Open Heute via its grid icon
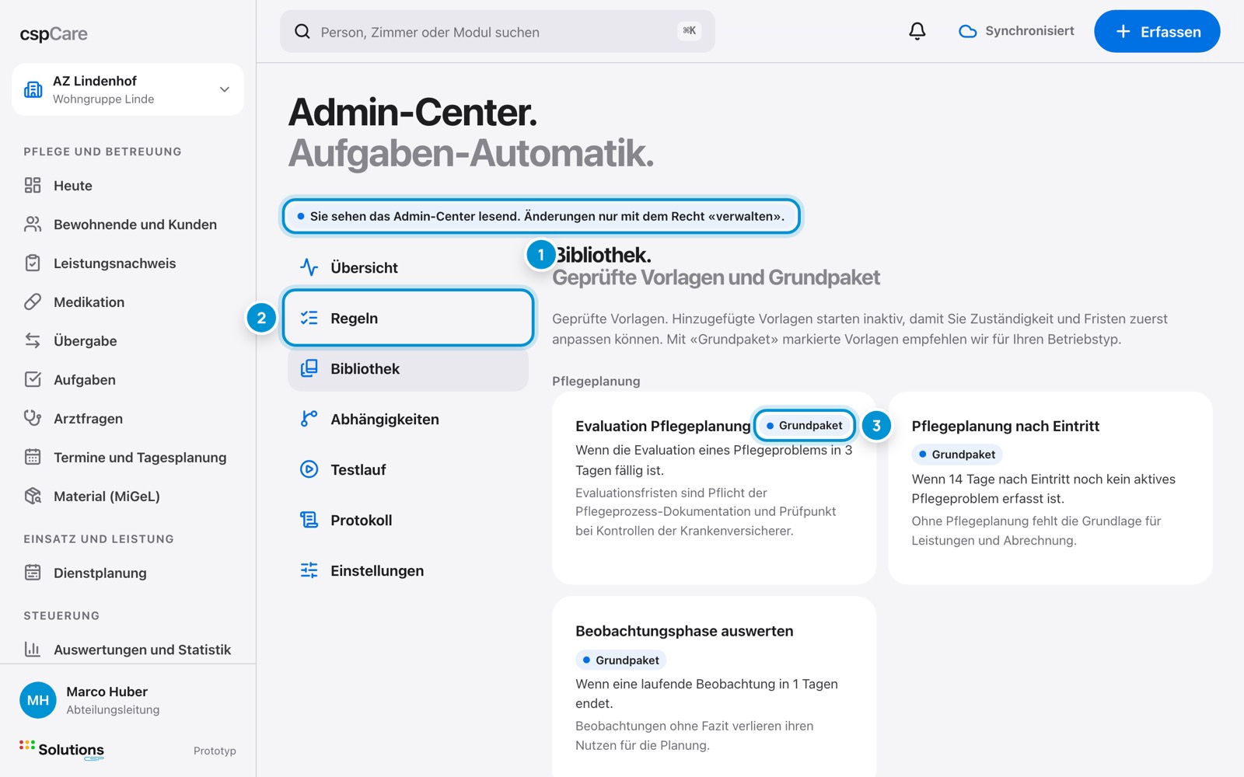Viewport: 1244px width, 777px height. pos(33,185)
